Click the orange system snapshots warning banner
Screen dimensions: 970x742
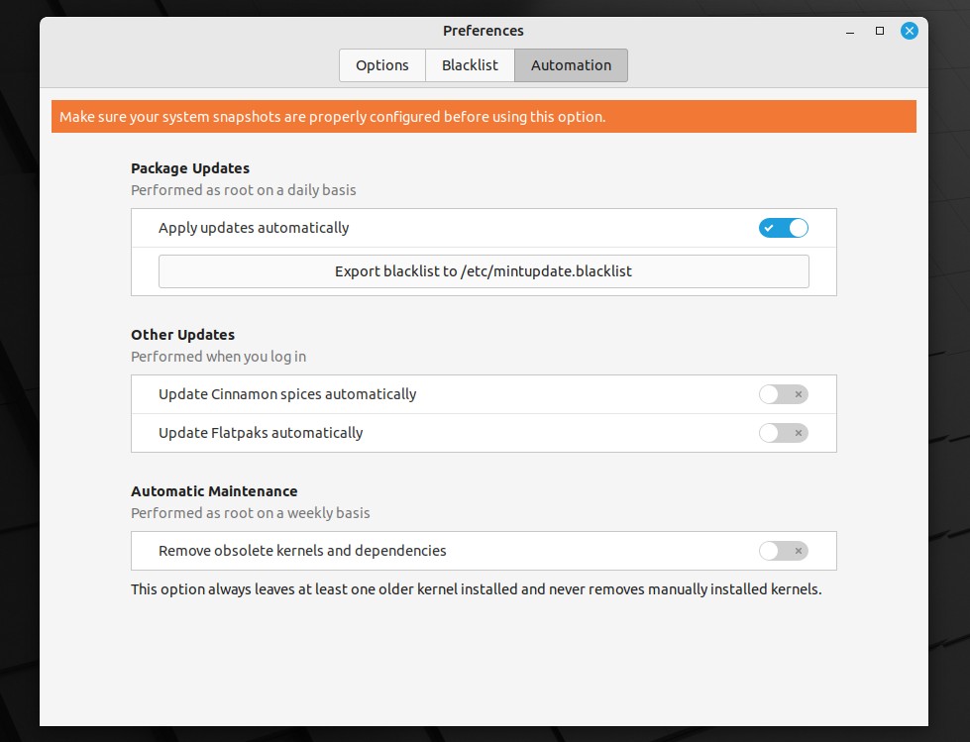coord(484,117)
